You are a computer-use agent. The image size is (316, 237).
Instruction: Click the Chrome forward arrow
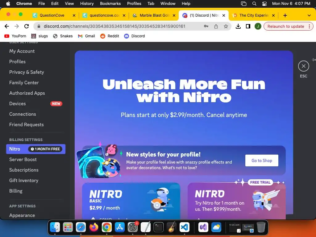(x=17, y=26)
